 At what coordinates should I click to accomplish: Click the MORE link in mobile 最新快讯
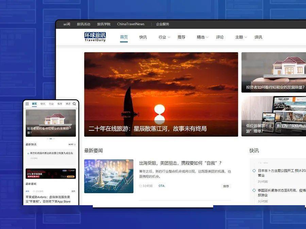pos(72,145)
